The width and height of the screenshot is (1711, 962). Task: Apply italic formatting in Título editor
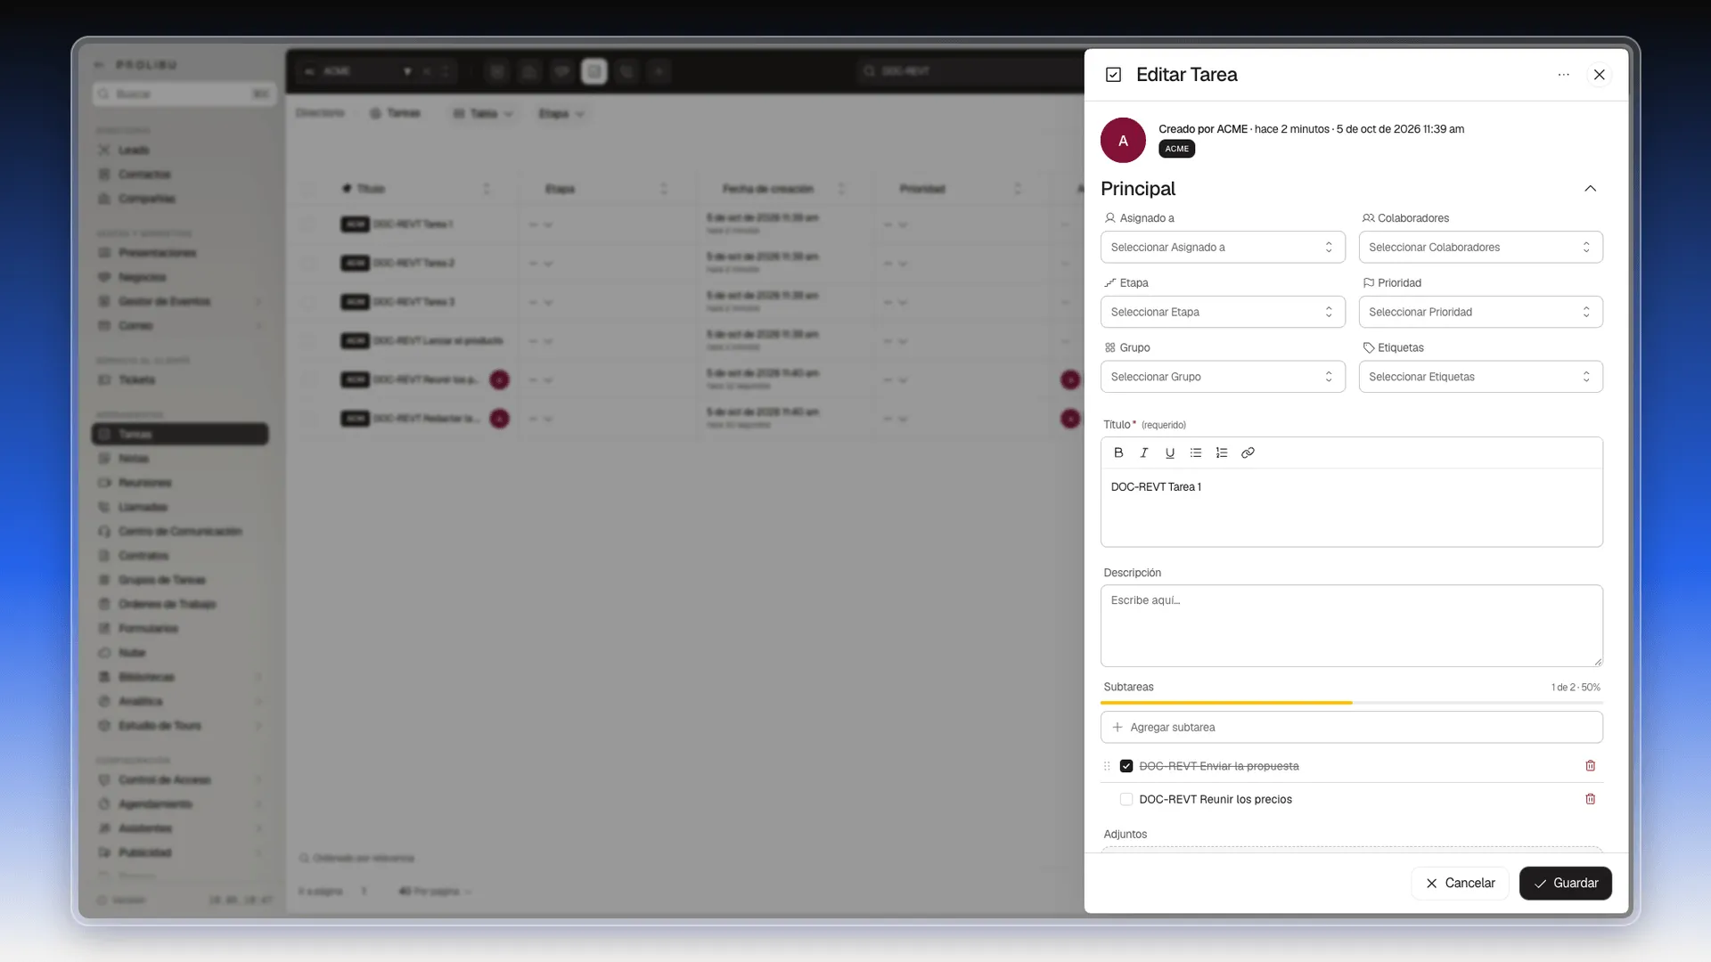click(x=1144, y=452)
